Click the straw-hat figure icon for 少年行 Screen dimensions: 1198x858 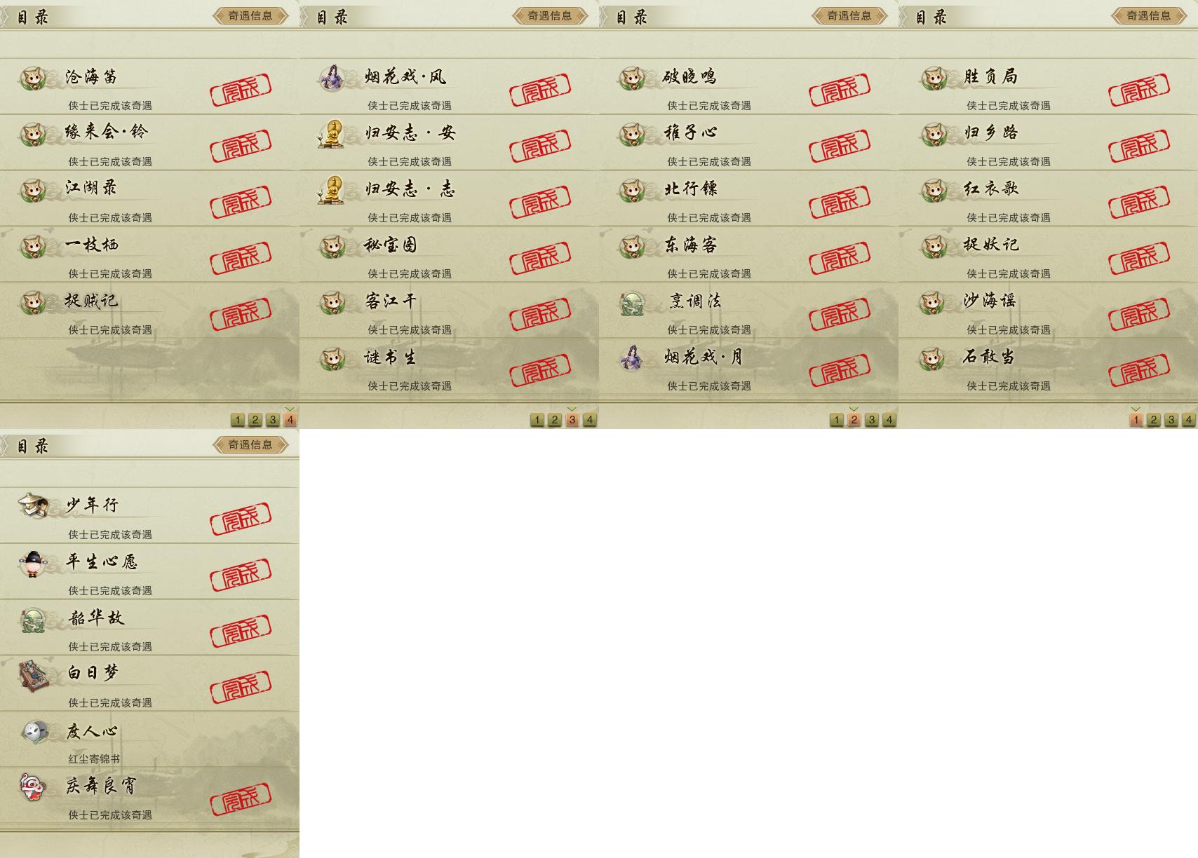(x=33, y=505)
